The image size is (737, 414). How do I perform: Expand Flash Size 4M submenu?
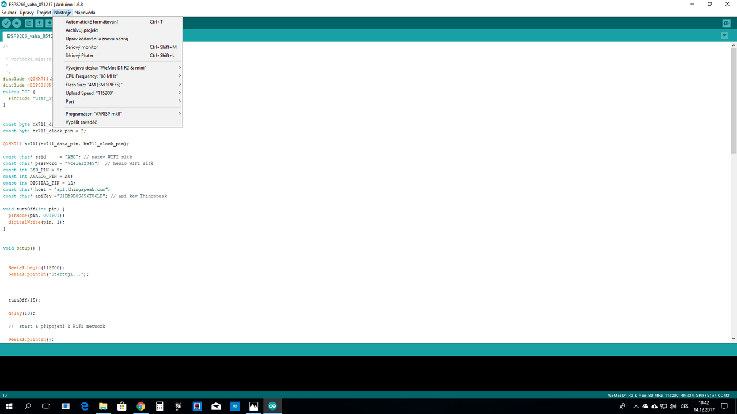pyautogui.click(x=117, y=85)
